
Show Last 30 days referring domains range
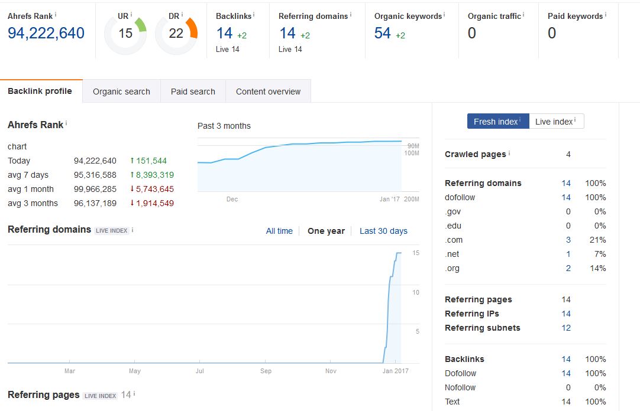coord(383,231)
